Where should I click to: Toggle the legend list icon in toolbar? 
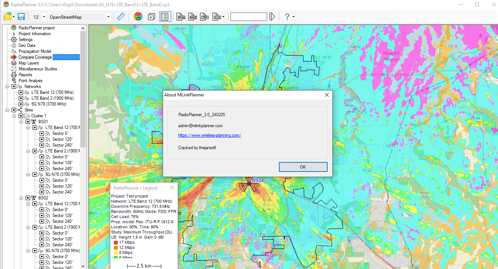coord(165,17)
